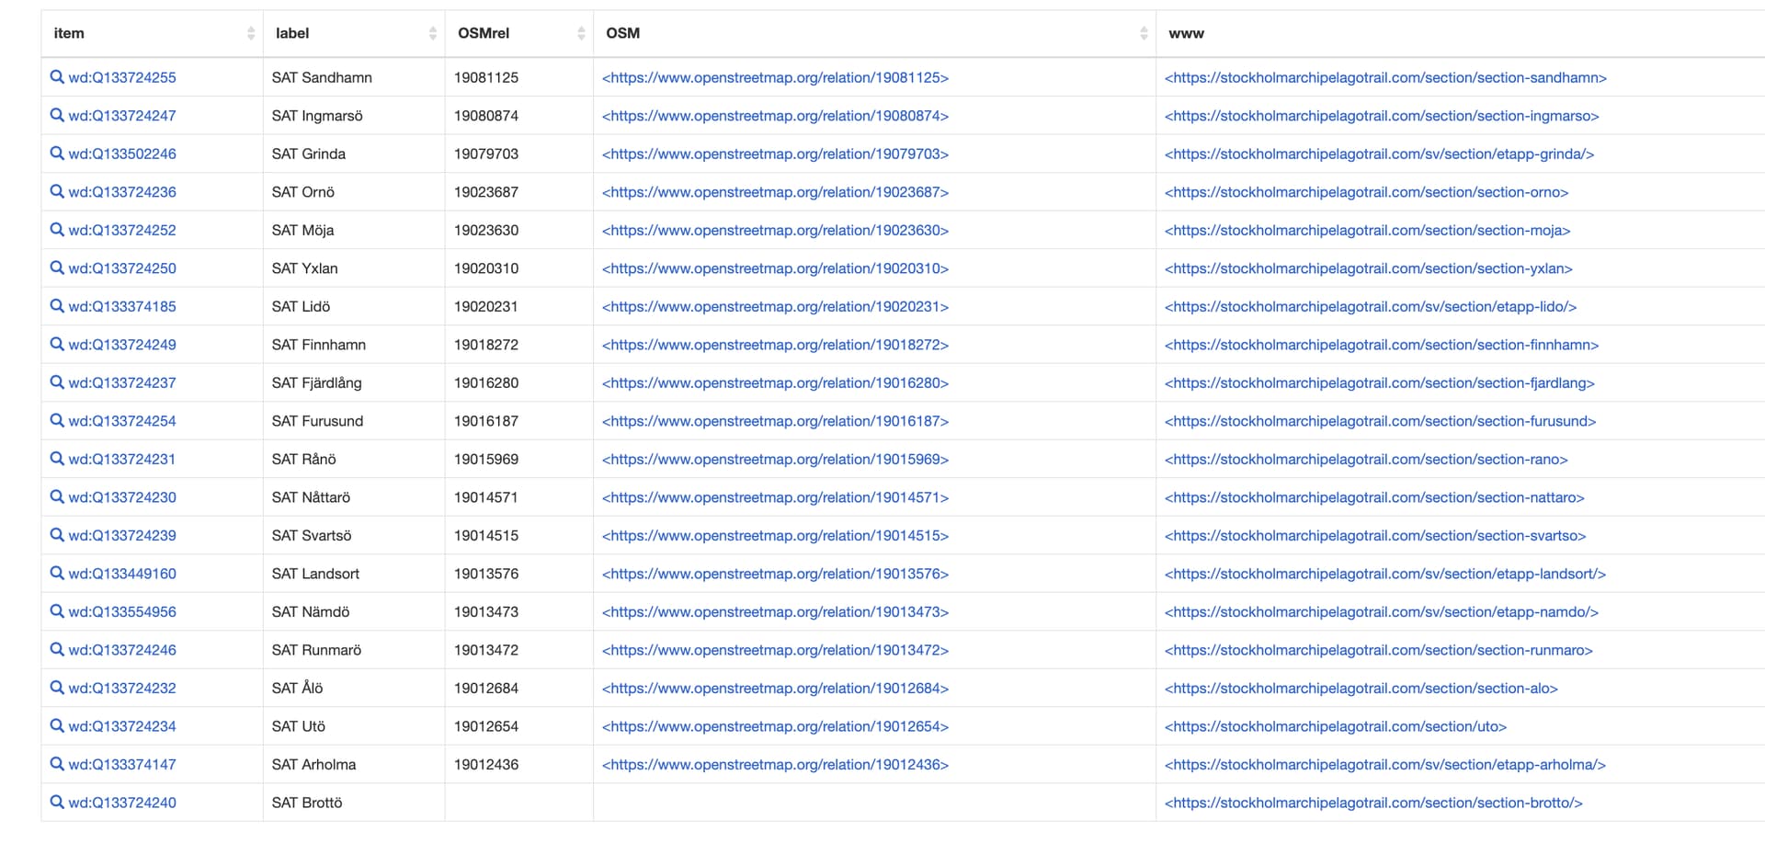Open section/uto trail website link
Image resolution: width=1765 pixels, height=866 pixels.
[1336, 726]
